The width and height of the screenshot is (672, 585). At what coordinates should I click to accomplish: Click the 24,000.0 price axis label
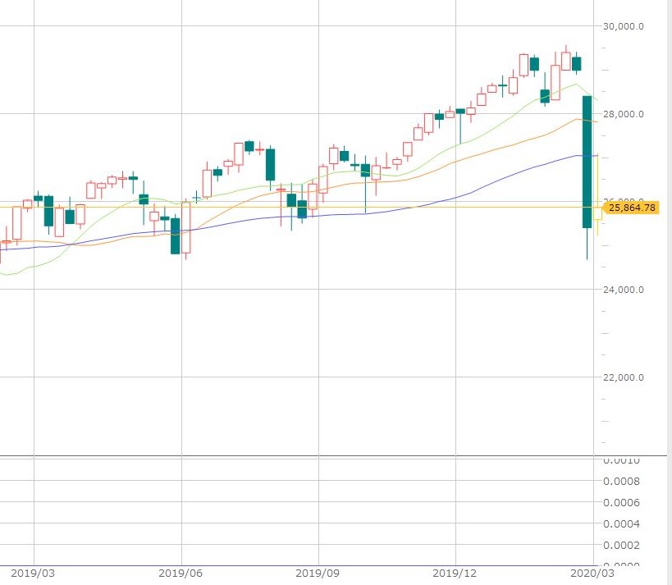623,290
